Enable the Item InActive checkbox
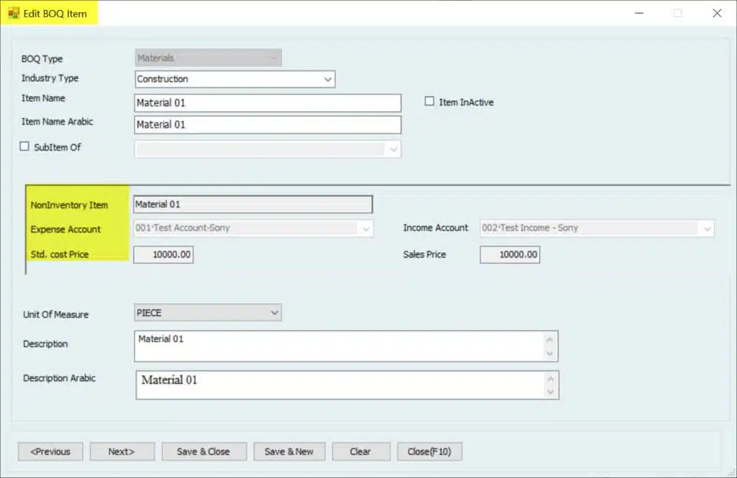 coord(429,101)
